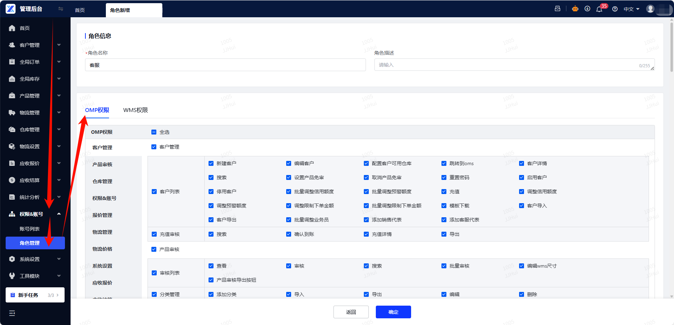Screen dimensions: 674x325
Task: Select 账号列表 in the sidebar
Action: pos(30,229)
